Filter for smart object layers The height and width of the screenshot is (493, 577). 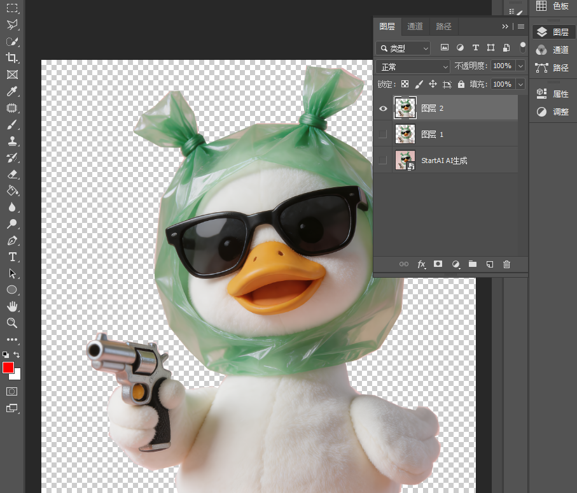506,48
